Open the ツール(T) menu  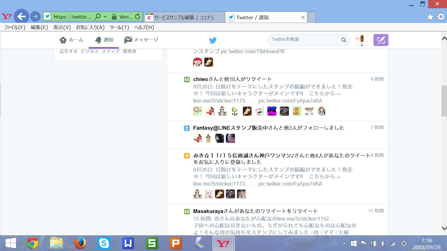(119, 27)
